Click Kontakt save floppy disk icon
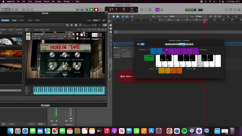 click(67, 25)
